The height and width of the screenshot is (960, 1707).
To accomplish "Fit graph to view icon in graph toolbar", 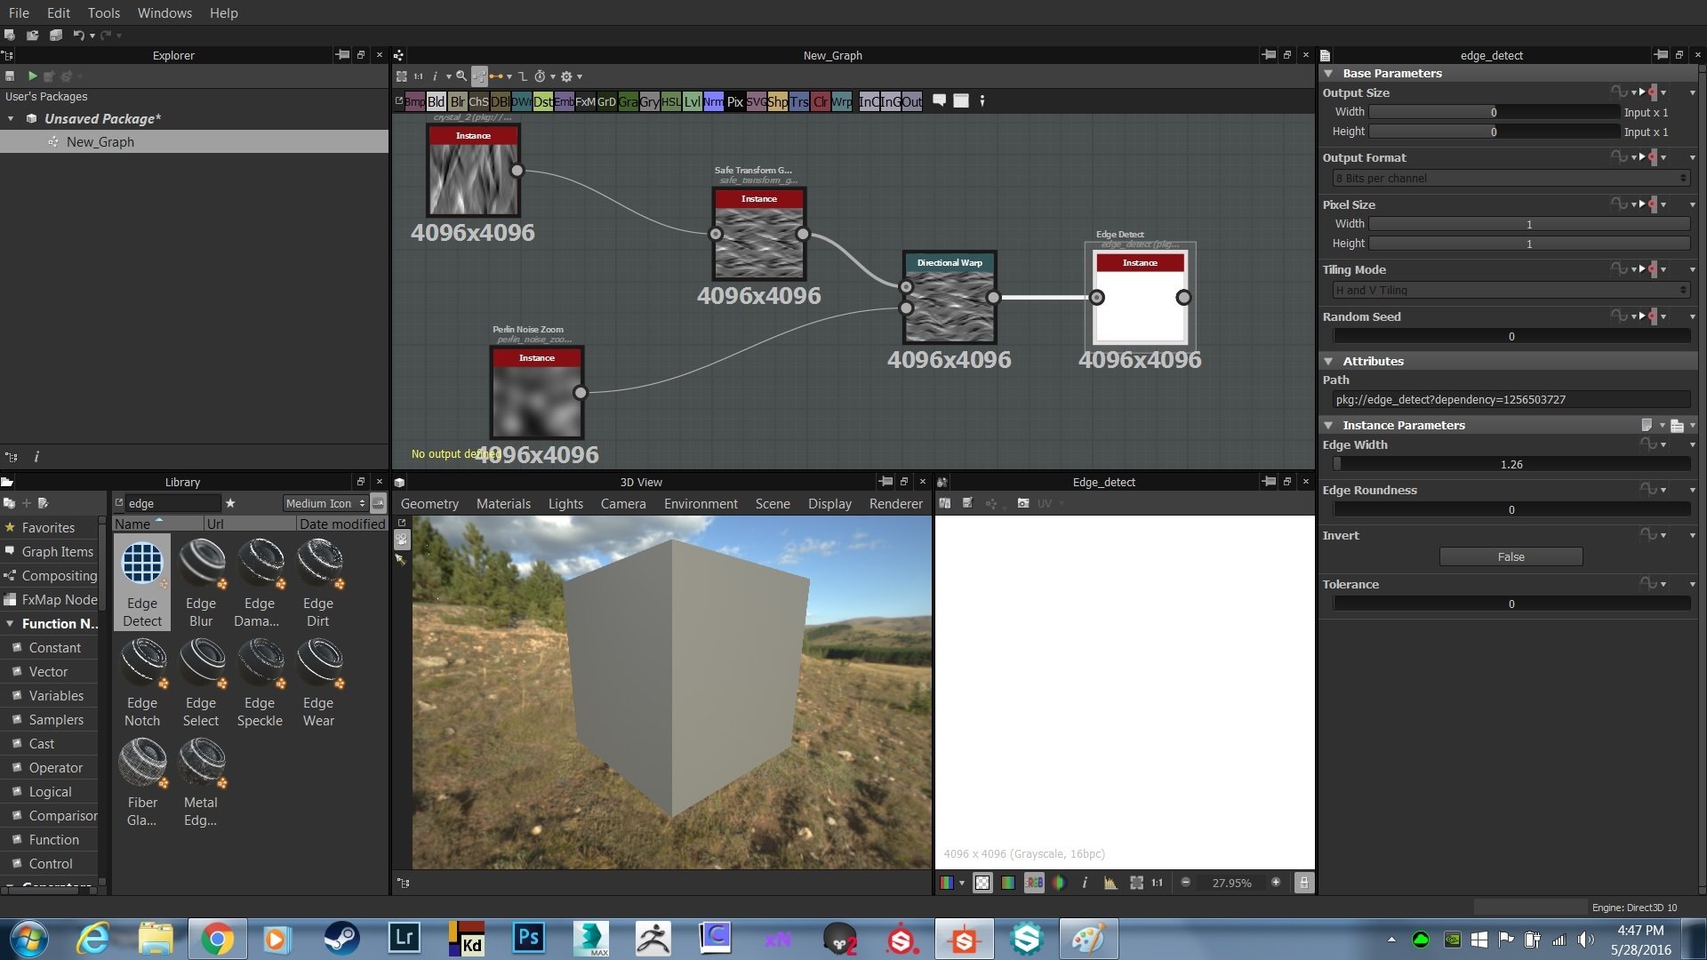I will 402,76.
